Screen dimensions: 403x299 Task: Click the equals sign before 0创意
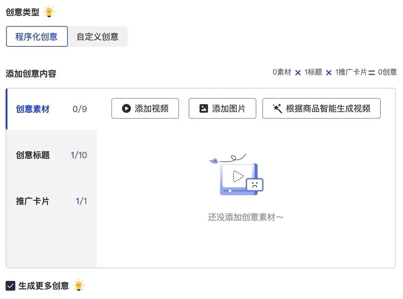[371, 73]
